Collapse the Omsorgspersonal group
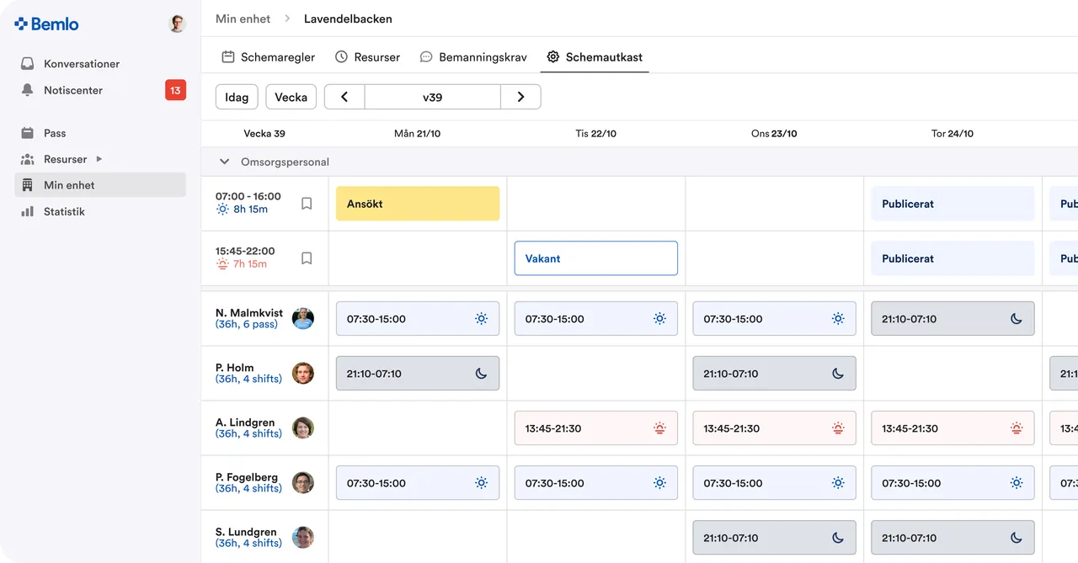 coord(224,162)
